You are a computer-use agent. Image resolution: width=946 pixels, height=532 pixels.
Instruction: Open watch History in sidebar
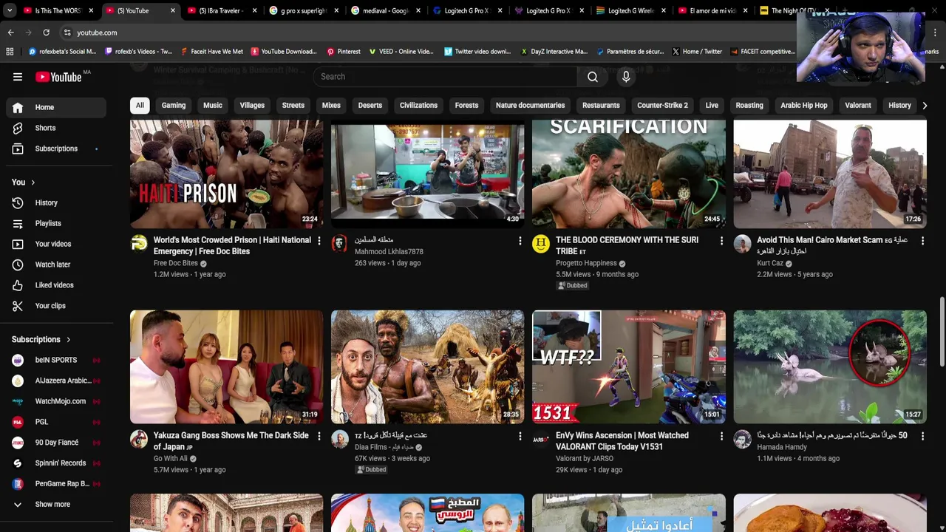(x=56, y=202)
